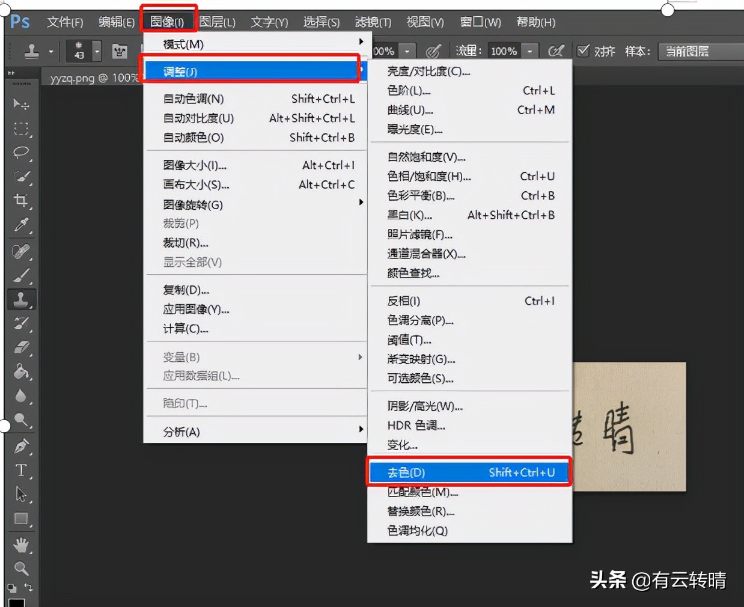Screen dimensions: 744x607
Task: Toggle the Pen tool
Action: pyautogui.click(x=21, y=446)
